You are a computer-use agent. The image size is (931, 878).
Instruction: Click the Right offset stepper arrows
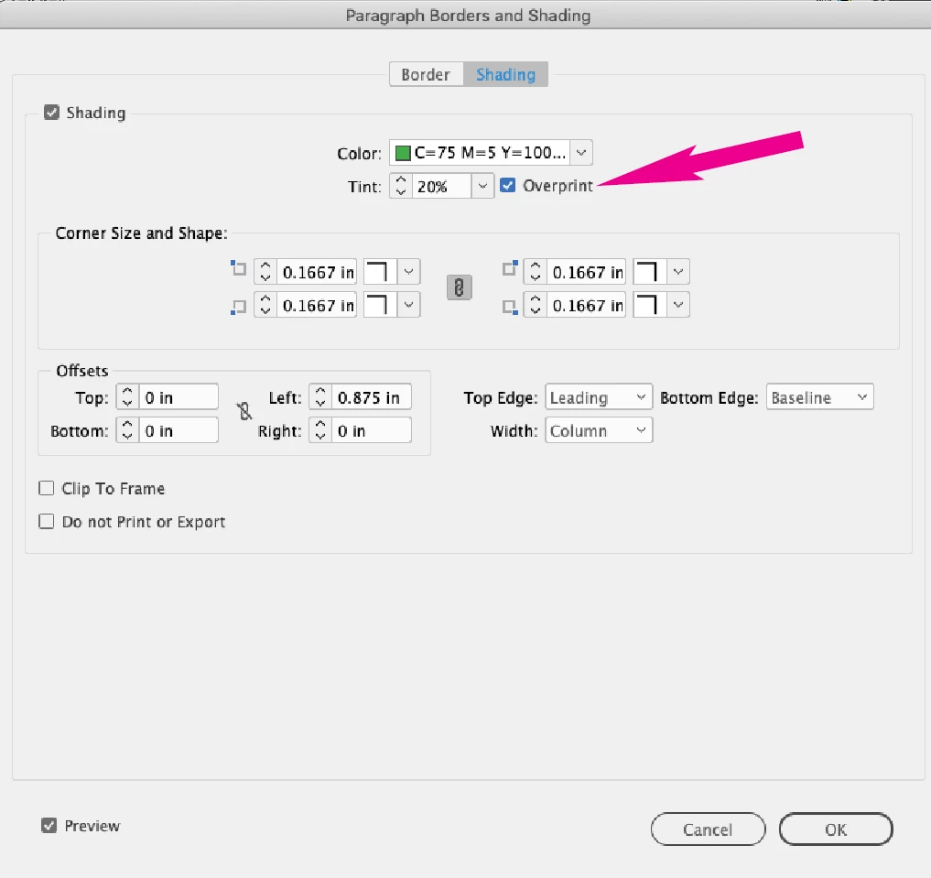tap(320, 429)
